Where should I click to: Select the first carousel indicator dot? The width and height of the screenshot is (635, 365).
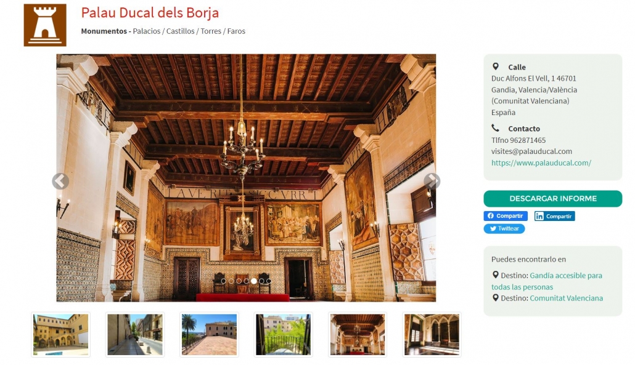(x=224, y=281)
